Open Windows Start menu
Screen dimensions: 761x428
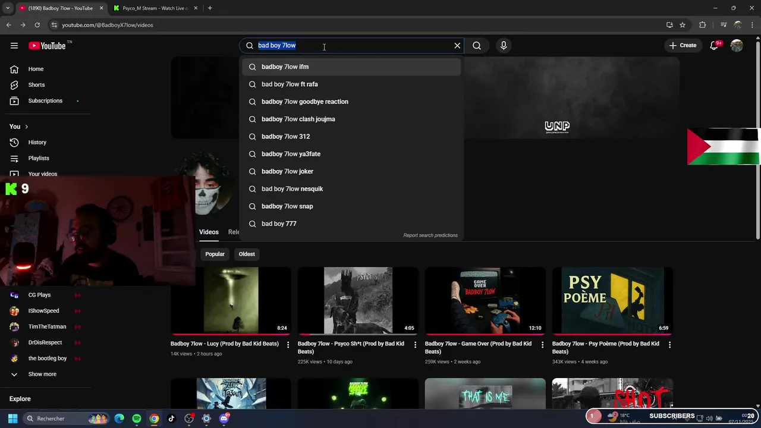(12, 418)
